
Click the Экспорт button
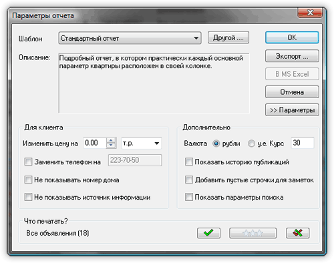pos(292,56)
